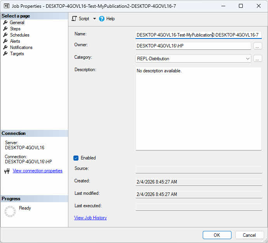
Task: Click the Created date field
Action: 198,182
